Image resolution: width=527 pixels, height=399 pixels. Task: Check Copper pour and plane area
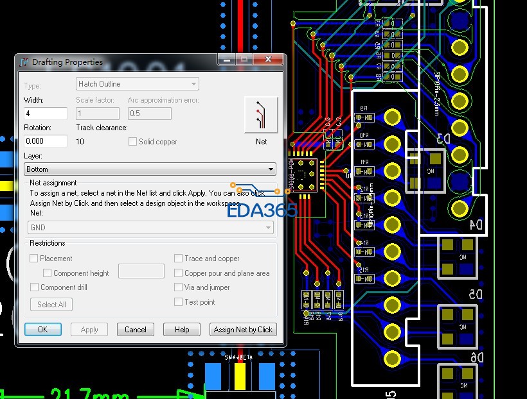(x=178, y=273)
